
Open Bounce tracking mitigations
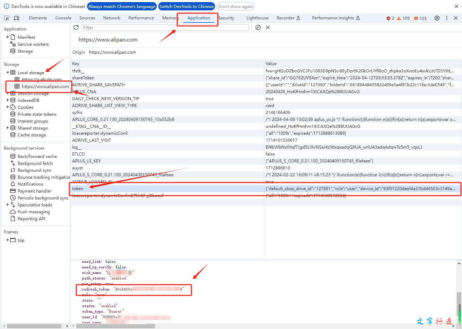coord(44,177)
